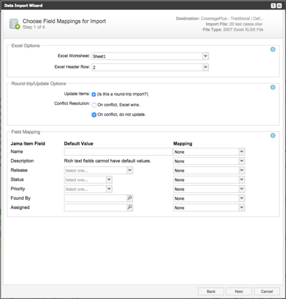This screenshot has width=286, height=299.
Task: Search users for Assigned field
Action: (x=130, y=207)
